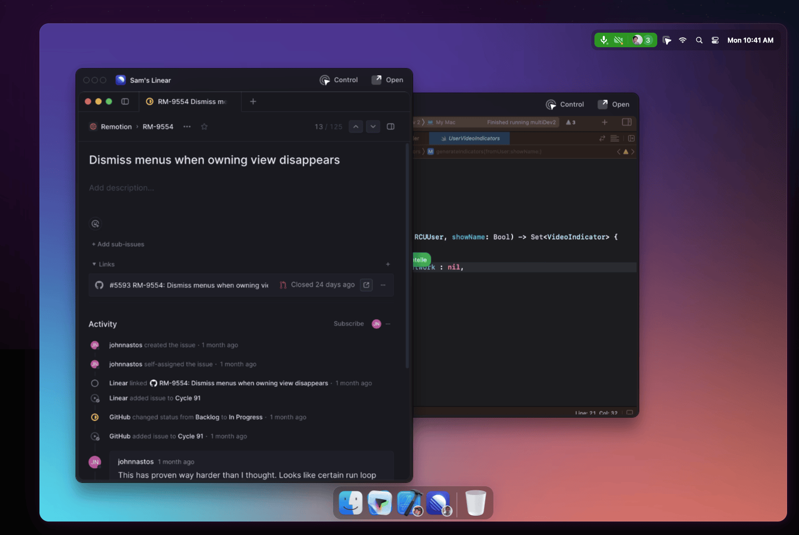Jump to the previous issue in Xcode jump bar
This screenshot has width=799, height=535.
(x=619, y=152)
